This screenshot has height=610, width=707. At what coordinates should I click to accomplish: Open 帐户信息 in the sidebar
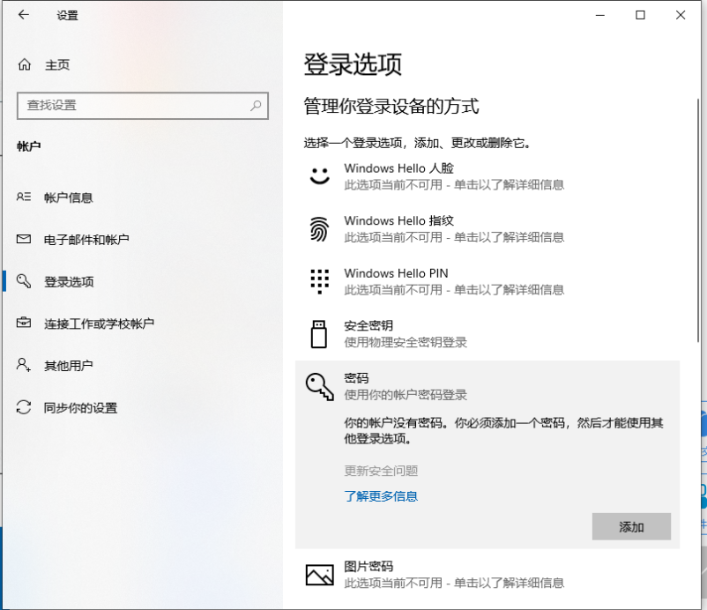point(68,197)
